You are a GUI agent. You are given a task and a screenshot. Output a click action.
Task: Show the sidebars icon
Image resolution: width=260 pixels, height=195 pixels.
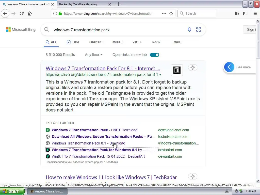245,13
